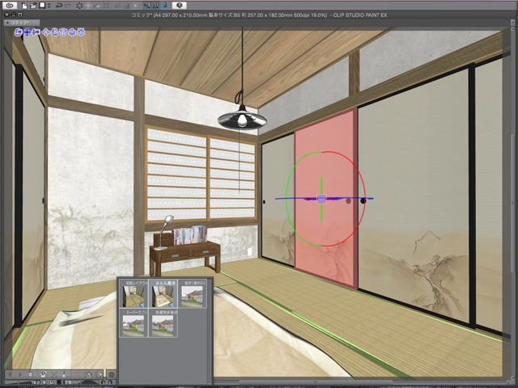Click the rotate right button in status bar
Viewport: 518px width, 388px height.
[x=110, y=382]
